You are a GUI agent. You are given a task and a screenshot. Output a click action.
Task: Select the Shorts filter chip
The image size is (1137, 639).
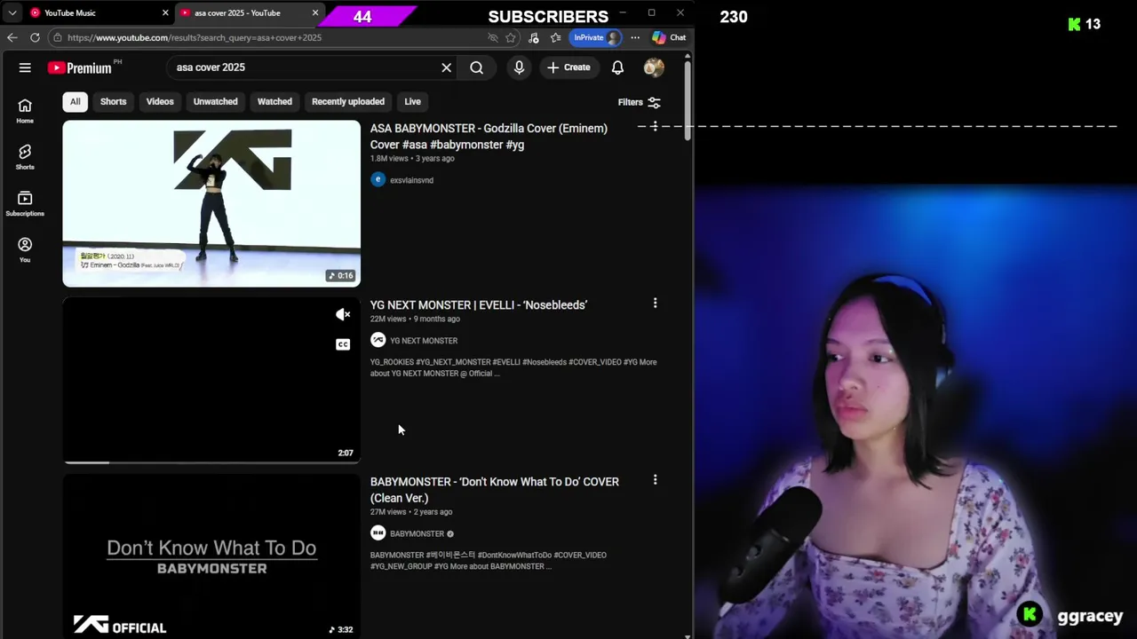pyautogui.click(x=113, y=101)
